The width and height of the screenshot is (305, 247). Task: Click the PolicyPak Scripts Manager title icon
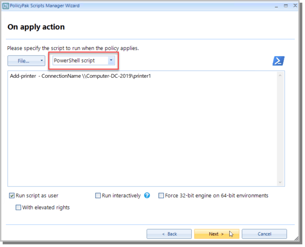coord(5,6)
